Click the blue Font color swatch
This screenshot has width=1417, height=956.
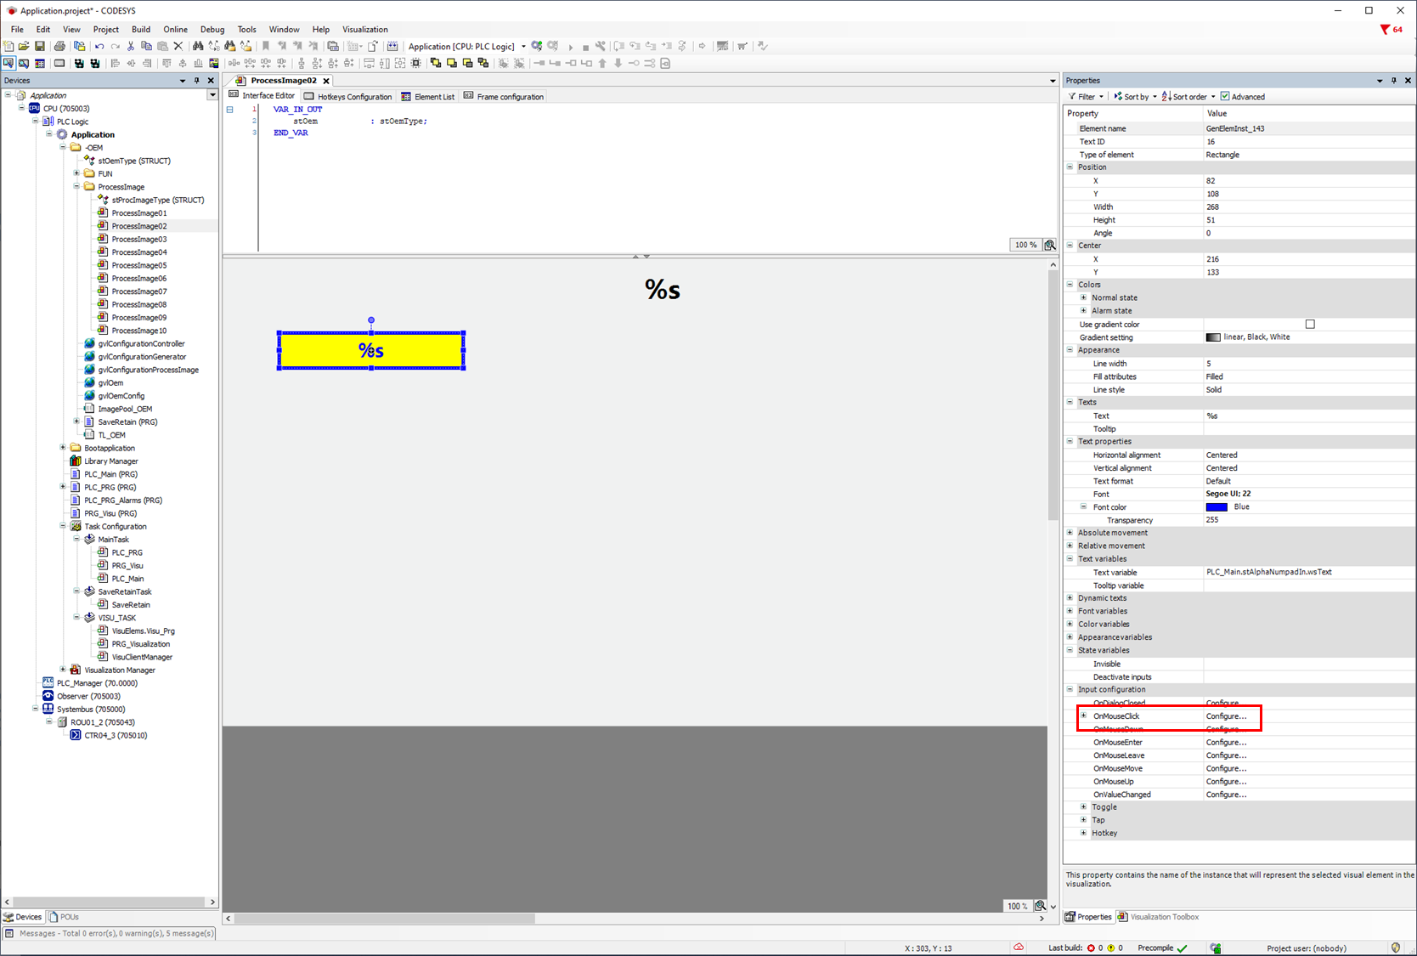click(1217, 507)
